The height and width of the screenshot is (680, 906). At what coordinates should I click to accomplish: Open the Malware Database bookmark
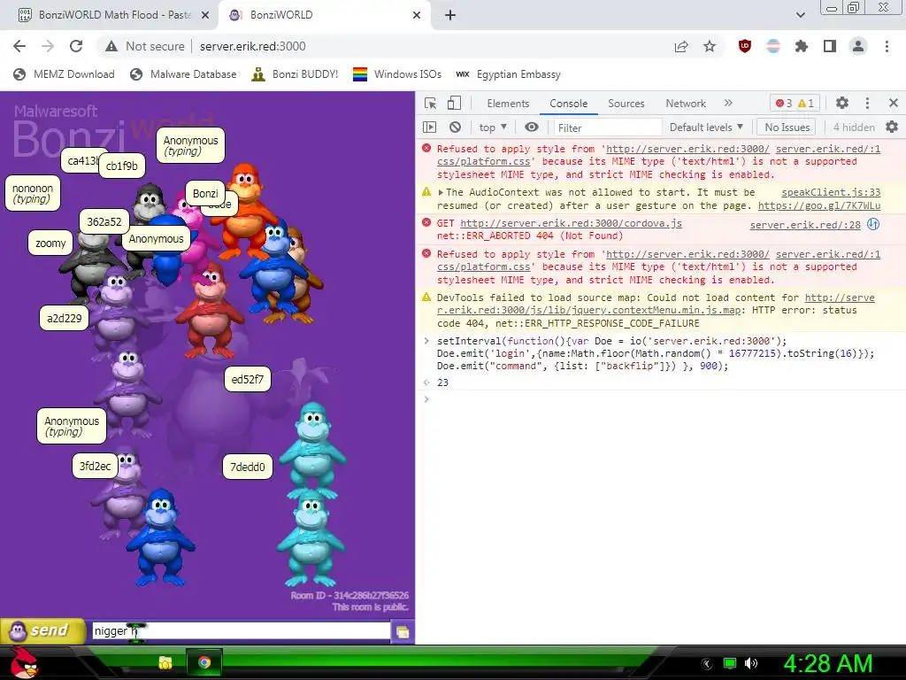point(183,74)
